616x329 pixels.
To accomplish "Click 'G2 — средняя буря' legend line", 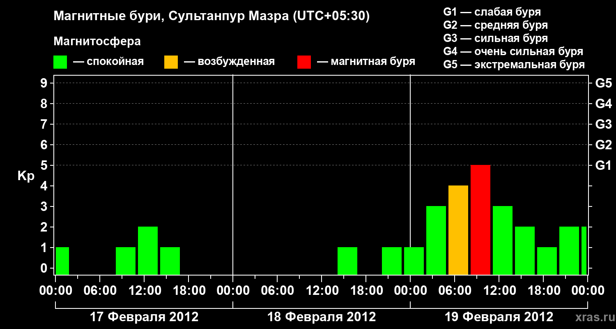I will (x=495, y=25).
